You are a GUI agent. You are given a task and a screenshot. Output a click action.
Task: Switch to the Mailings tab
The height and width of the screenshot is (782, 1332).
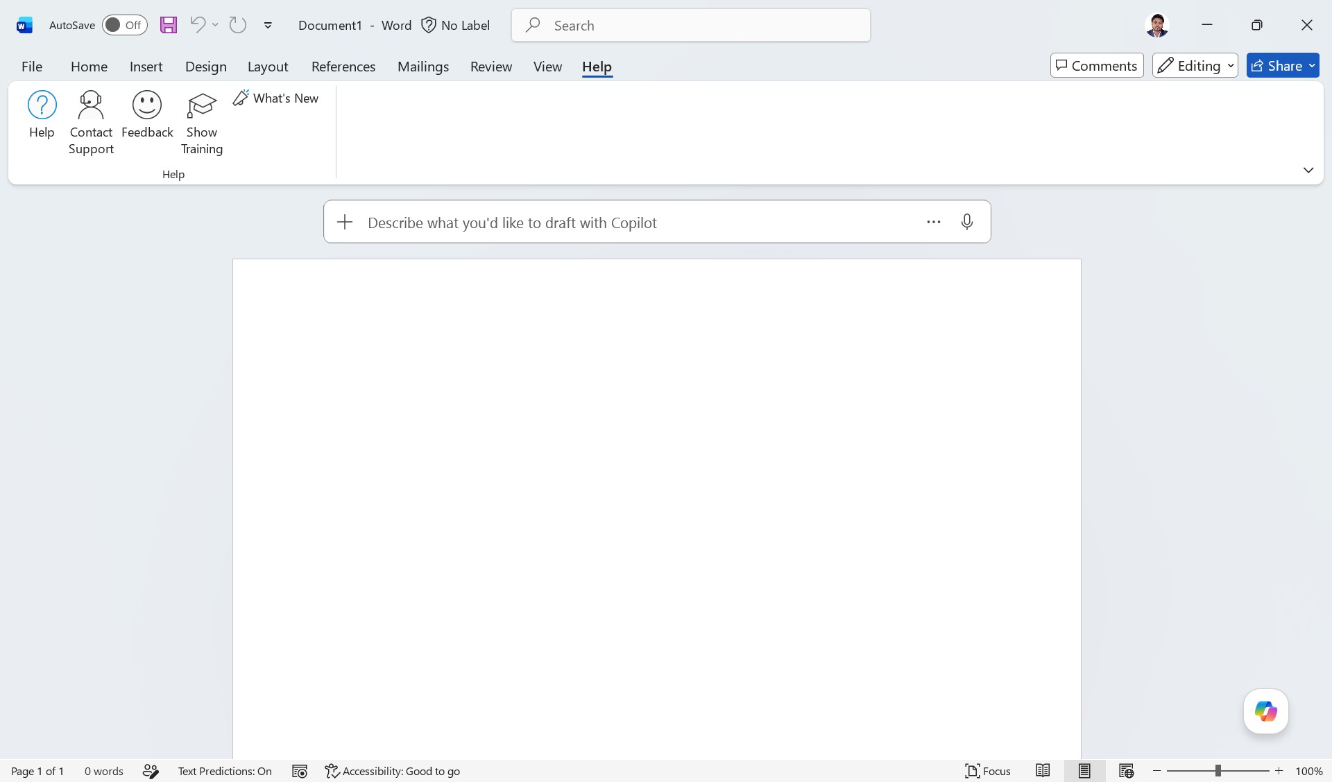423,66
